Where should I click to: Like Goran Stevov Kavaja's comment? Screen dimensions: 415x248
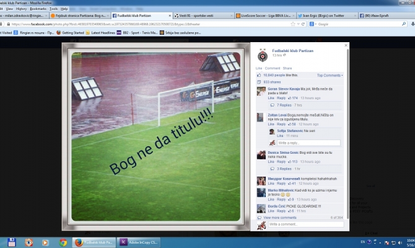271,98
